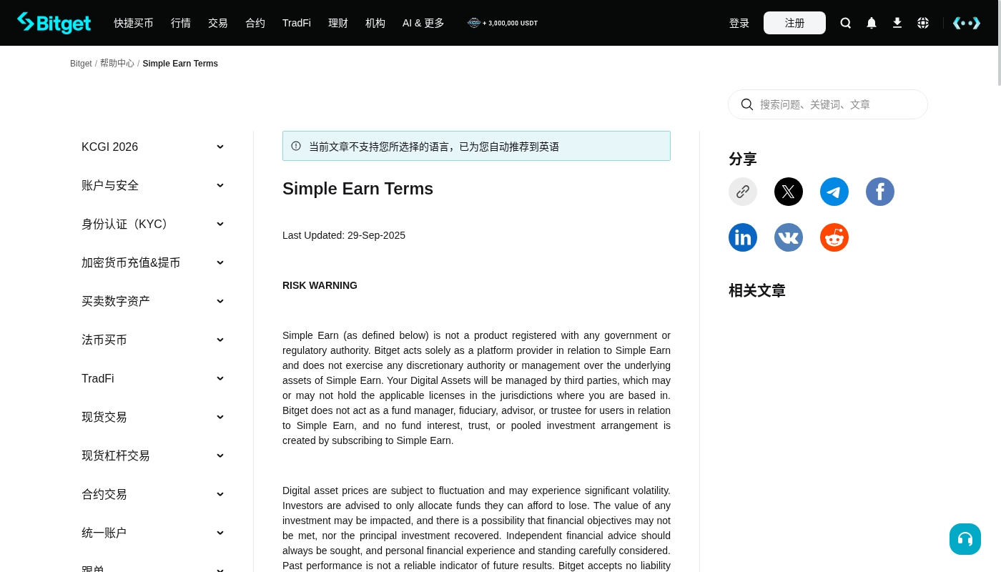The image size is (1001, 572).
Task: Open the notifications bell icon
Action: (872, 23)
